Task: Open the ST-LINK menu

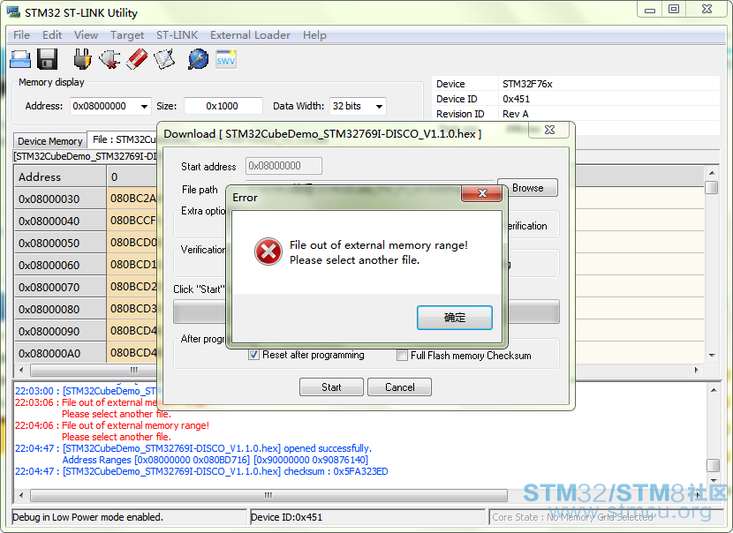Action: [177, 35]
